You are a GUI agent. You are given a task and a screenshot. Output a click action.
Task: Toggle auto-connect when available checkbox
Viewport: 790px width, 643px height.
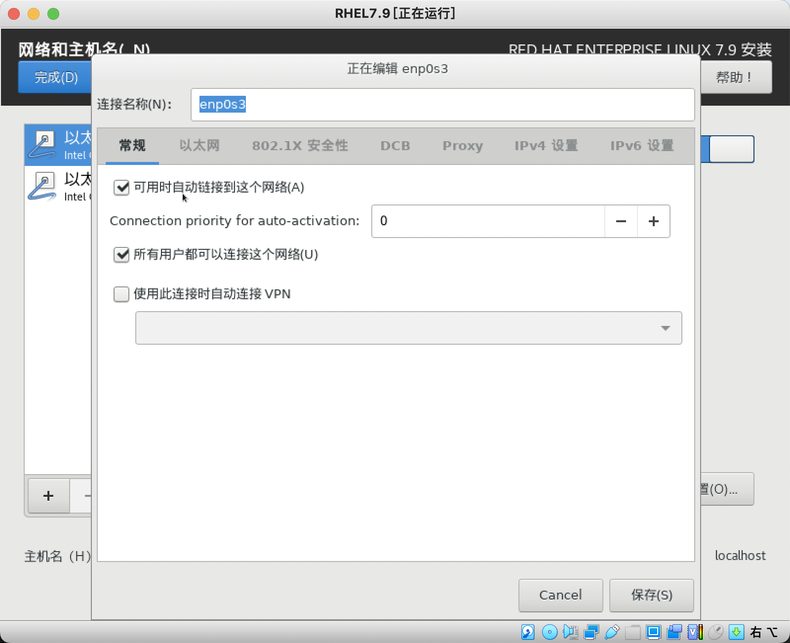coord(121,187)
